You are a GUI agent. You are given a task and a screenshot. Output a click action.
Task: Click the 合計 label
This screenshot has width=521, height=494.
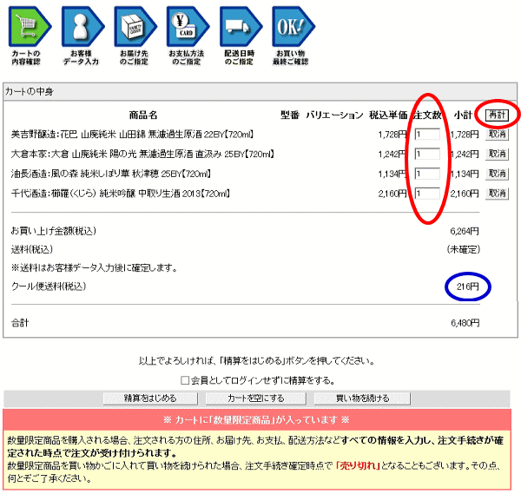[x=20, y=323]
